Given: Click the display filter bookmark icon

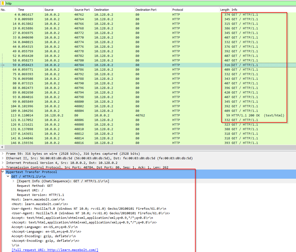Looking at the screenshot, I should tap(3, 4).
